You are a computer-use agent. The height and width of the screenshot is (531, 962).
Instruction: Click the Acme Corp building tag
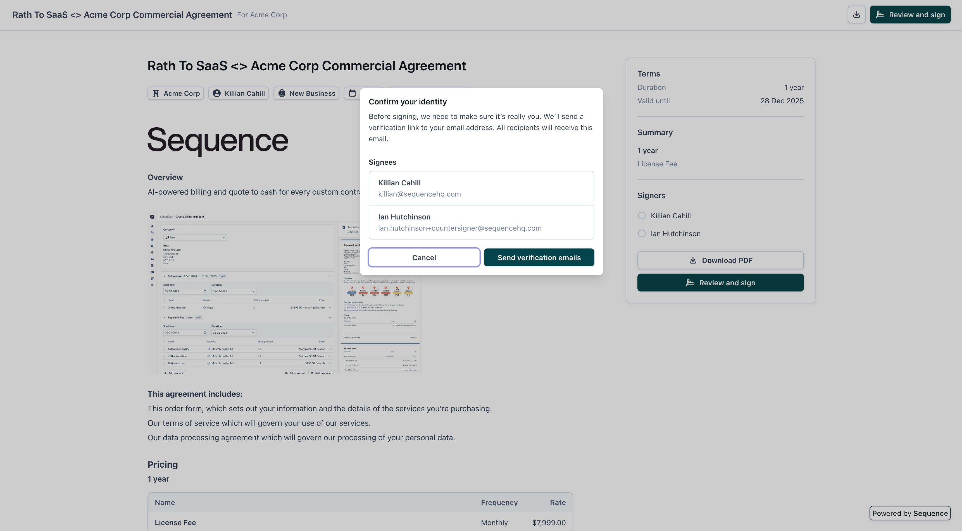pyautogui.click(x=175, y=93)
